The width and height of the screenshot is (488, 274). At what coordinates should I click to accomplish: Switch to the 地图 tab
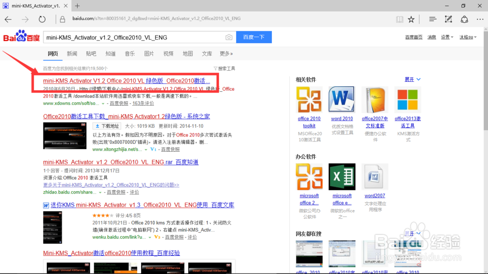(188, 54)
